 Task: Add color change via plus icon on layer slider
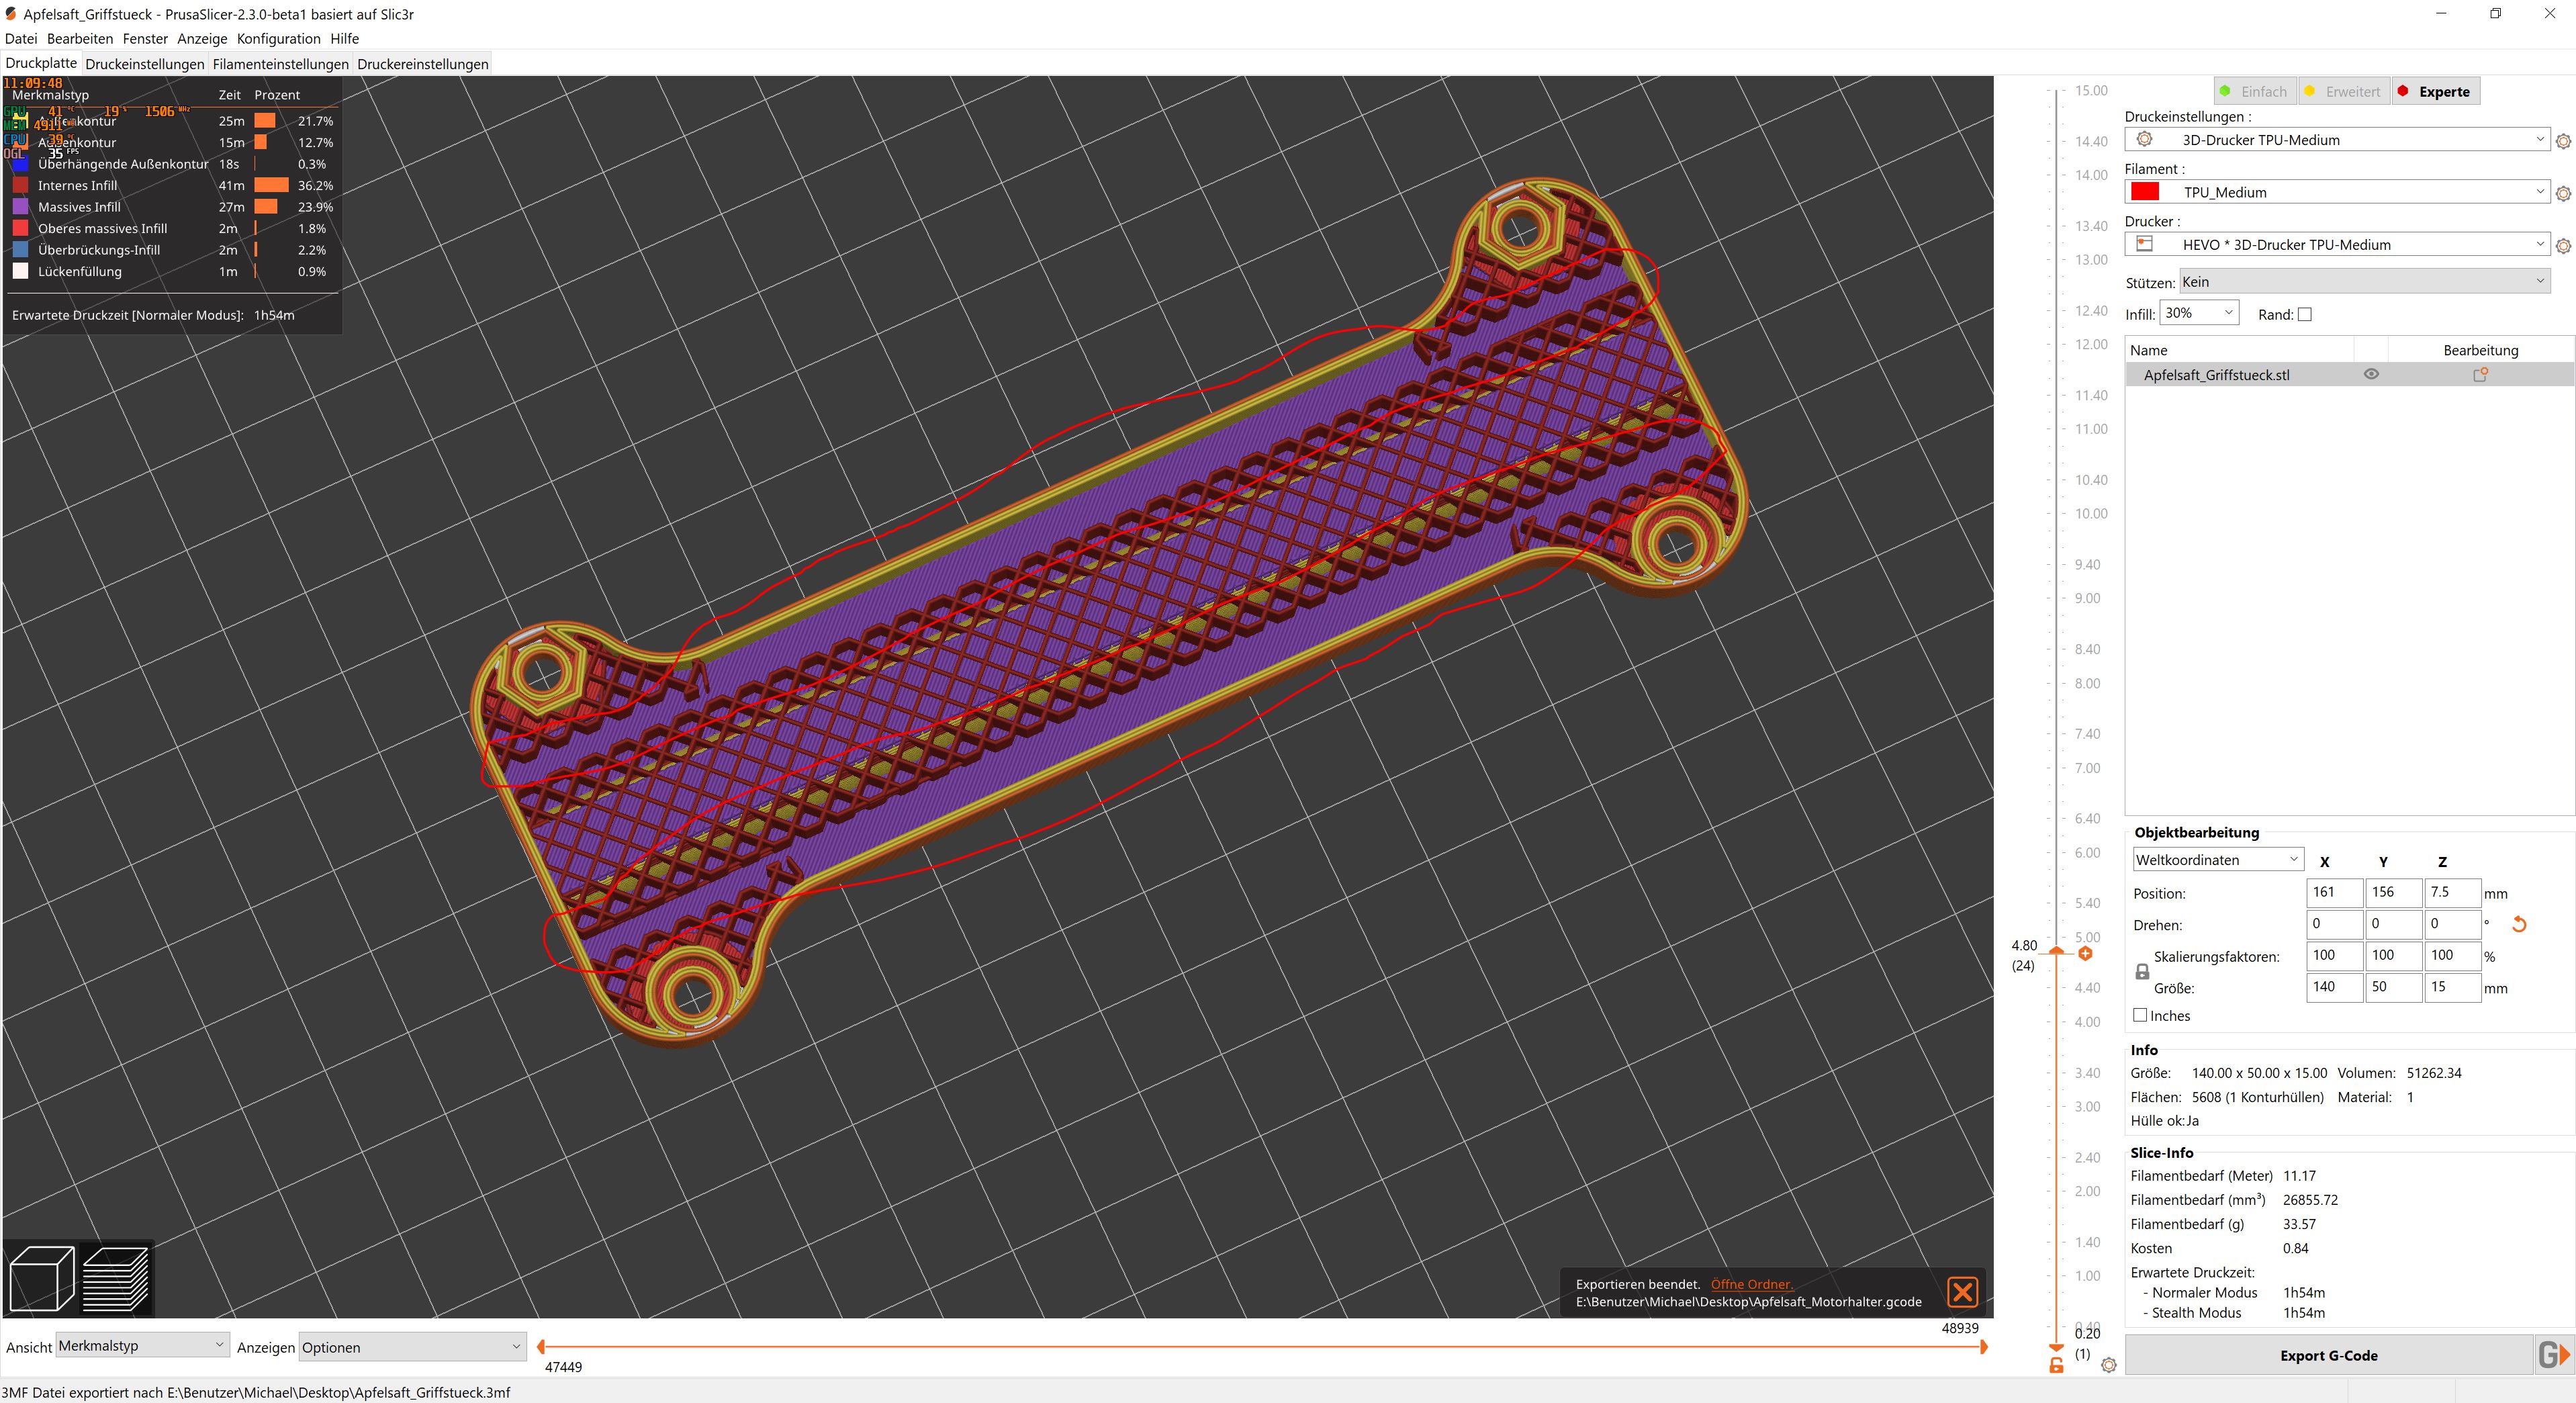coord(2085,953)
